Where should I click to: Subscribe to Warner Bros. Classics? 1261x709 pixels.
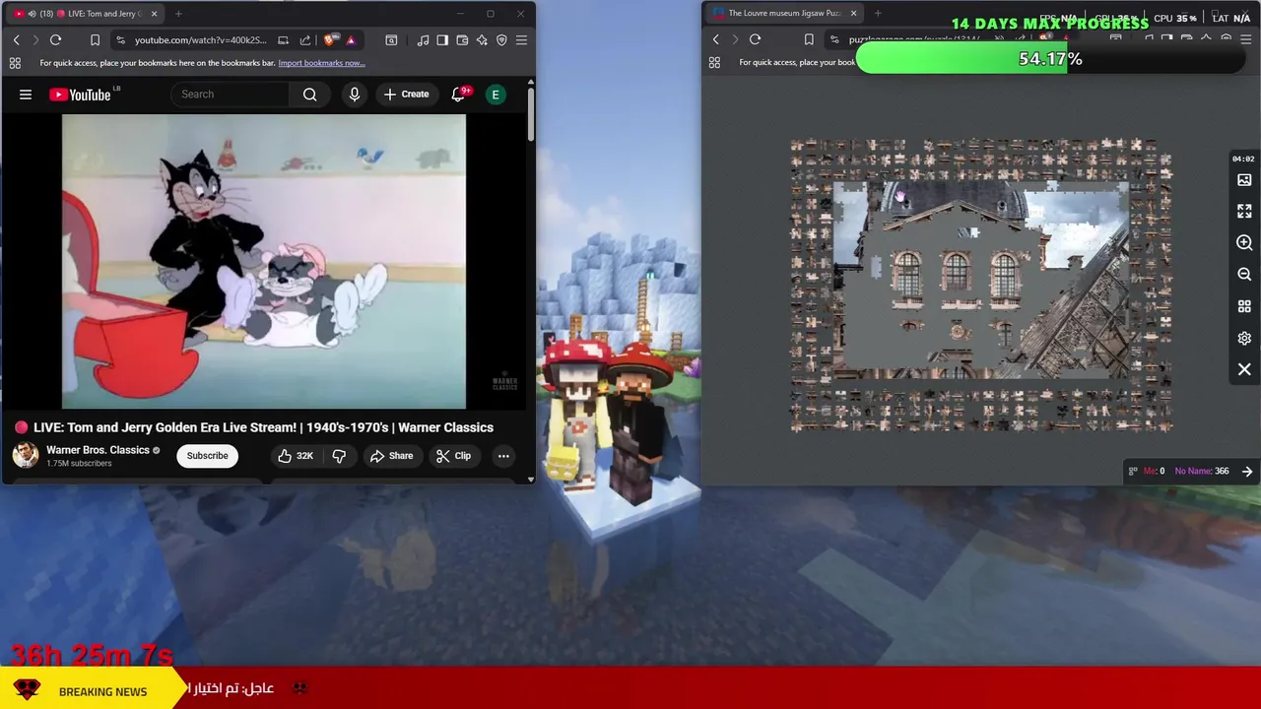(208, 456)
